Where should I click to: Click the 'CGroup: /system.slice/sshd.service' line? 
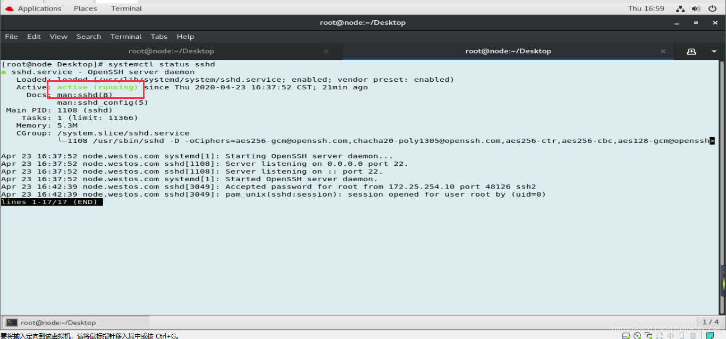103,133
